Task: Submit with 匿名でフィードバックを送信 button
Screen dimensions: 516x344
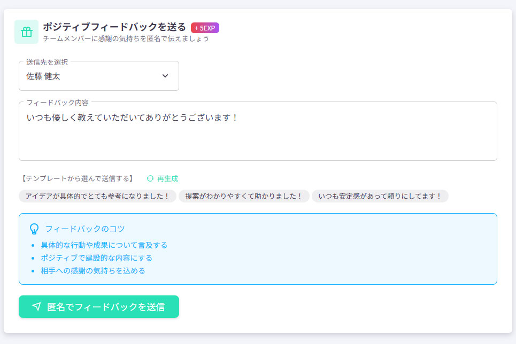Action: pos(99,307)
